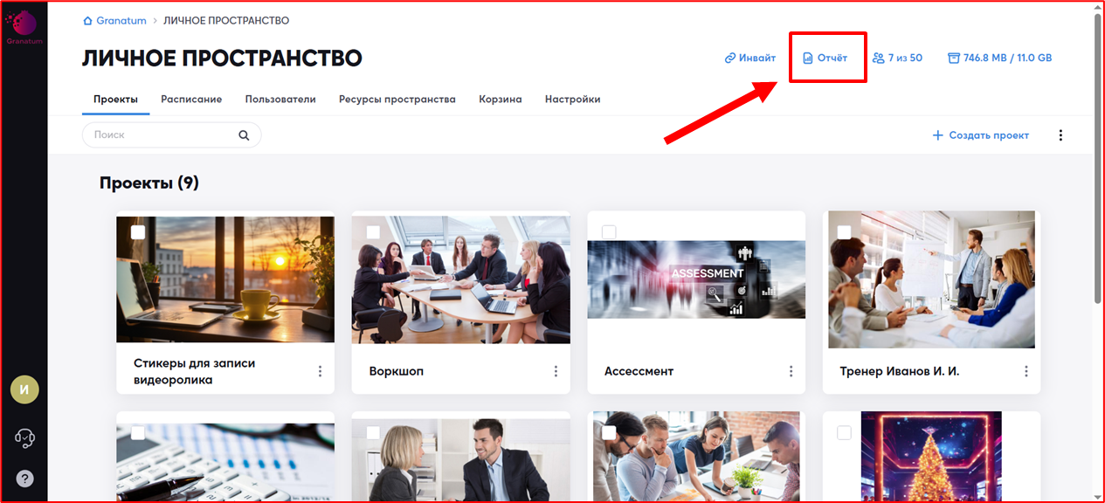
Task: Open storage usage 746.8 MB indicator
Action: pyautogui.click(x=999, y=59)
